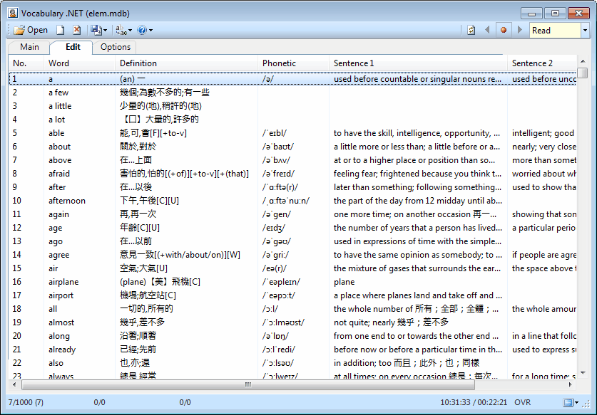Click the previous left arrow button
This screenshot has height=415, width=597.
pyautogui.click(x=487, y=30)
